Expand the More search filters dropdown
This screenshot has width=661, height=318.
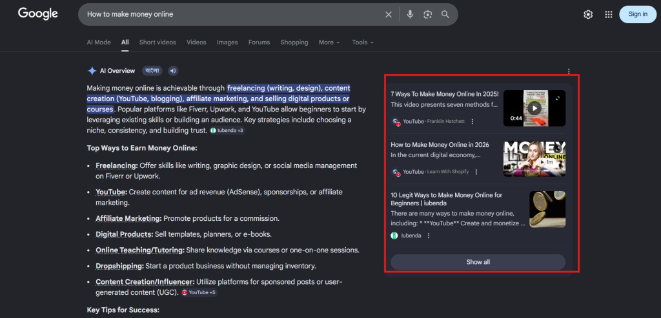[329, 42]
